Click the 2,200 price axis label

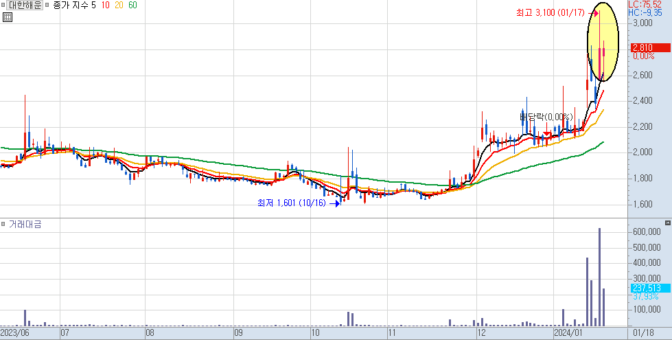click(x=643, y=127)
